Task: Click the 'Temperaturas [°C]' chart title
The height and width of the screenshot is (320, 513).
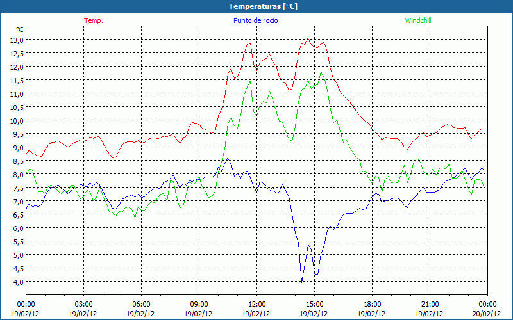Action: 263,6
